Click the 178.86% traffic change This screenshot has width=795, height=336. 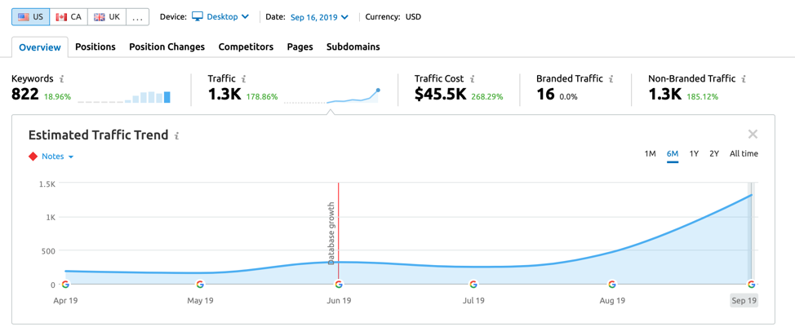(x=262, y=96)
